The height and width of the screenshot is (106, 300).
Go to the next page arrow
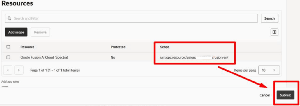(19, 70)
